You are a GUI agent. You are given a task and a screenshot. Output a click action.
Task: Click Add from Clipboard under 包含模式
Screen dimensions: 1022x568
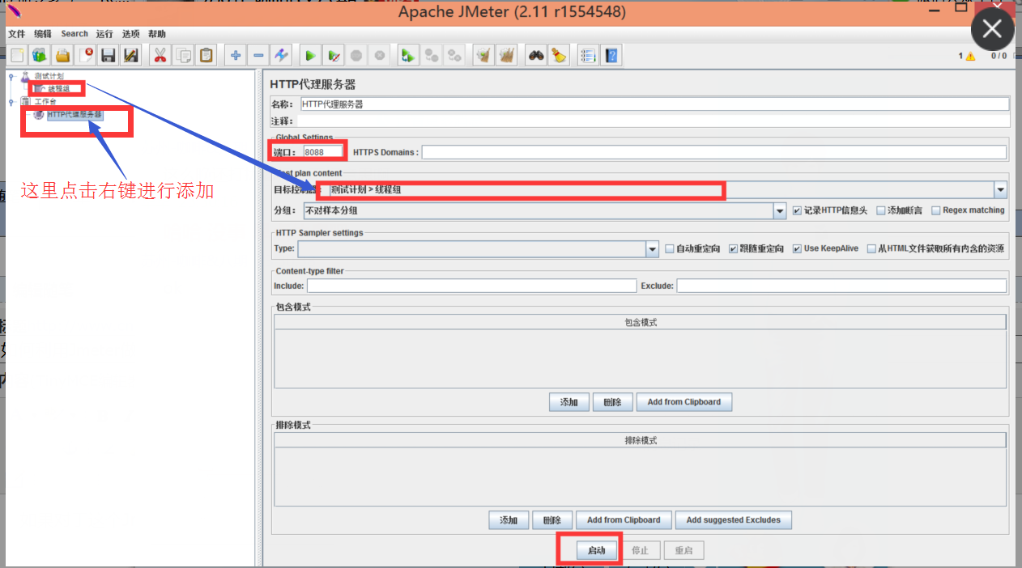[683, 402]
